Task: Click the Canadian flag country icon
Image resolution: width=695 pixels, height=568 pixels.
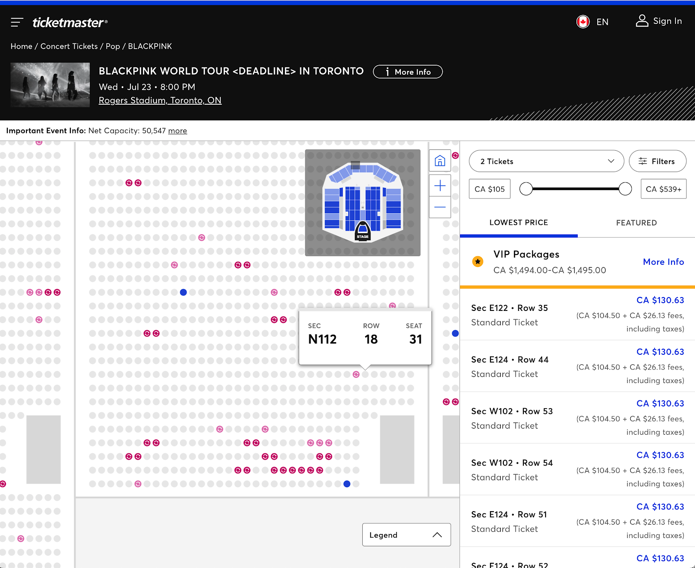Action: (583, 22)
